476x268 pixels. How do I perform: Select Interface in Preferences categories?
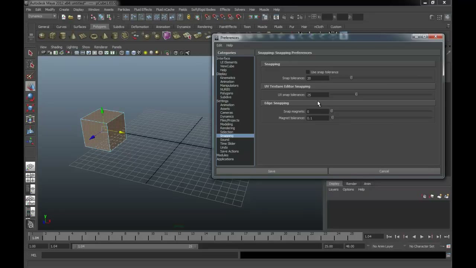223,58
